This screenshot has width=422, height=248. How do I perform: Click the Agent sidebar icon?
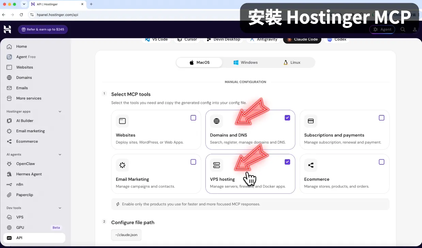point(9,57)
